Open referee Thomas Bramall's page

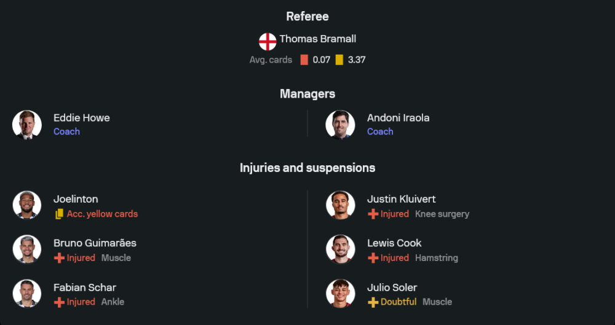click(x=317, y=39)
